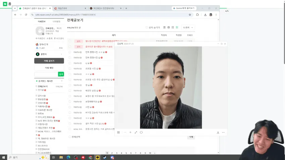Open Task View on the taskbar

[x=53, y=157]
